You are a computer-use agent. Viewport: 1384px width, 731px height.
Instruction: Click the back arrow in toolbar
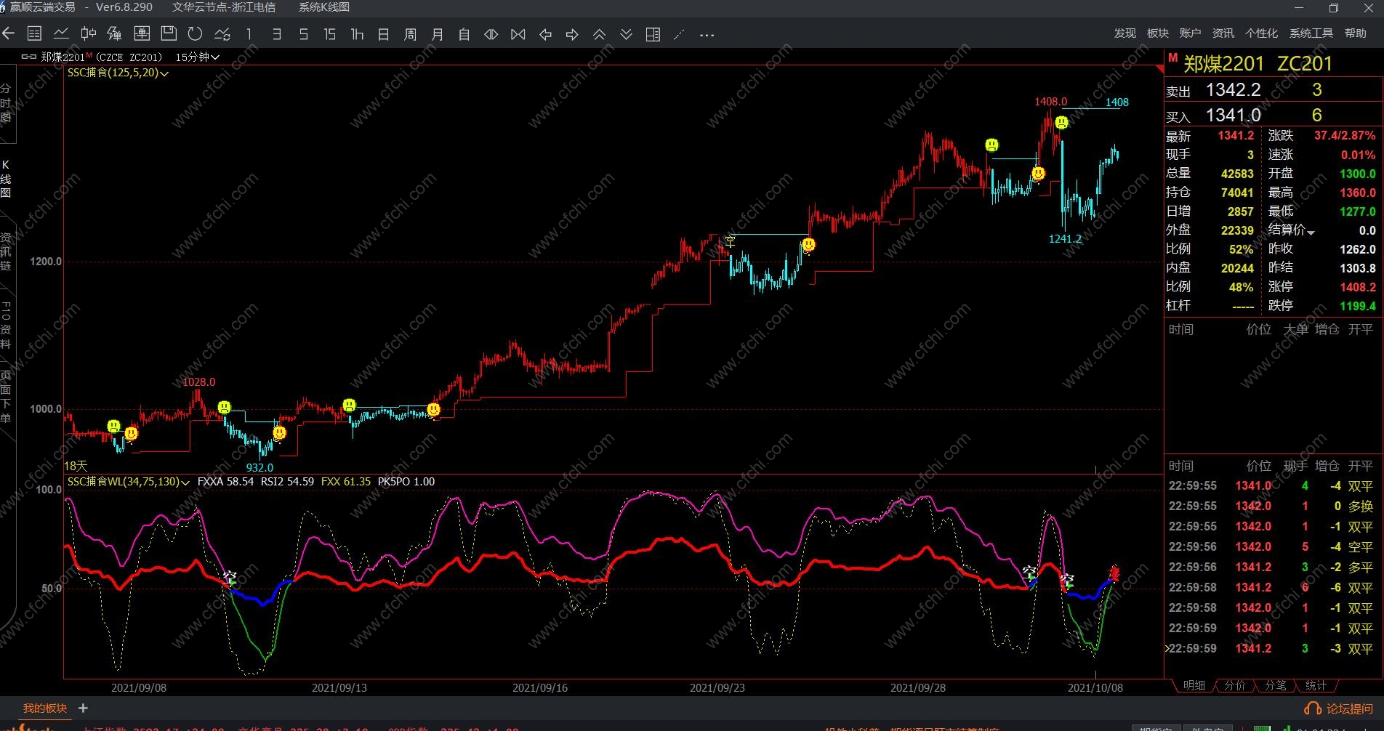[x=9, y=34]
